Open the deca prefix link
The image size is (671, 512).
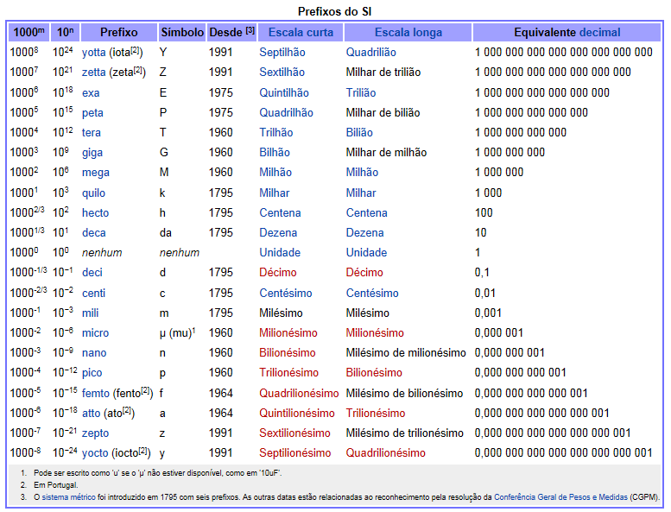pyautogui.click(x=94, y=233)
